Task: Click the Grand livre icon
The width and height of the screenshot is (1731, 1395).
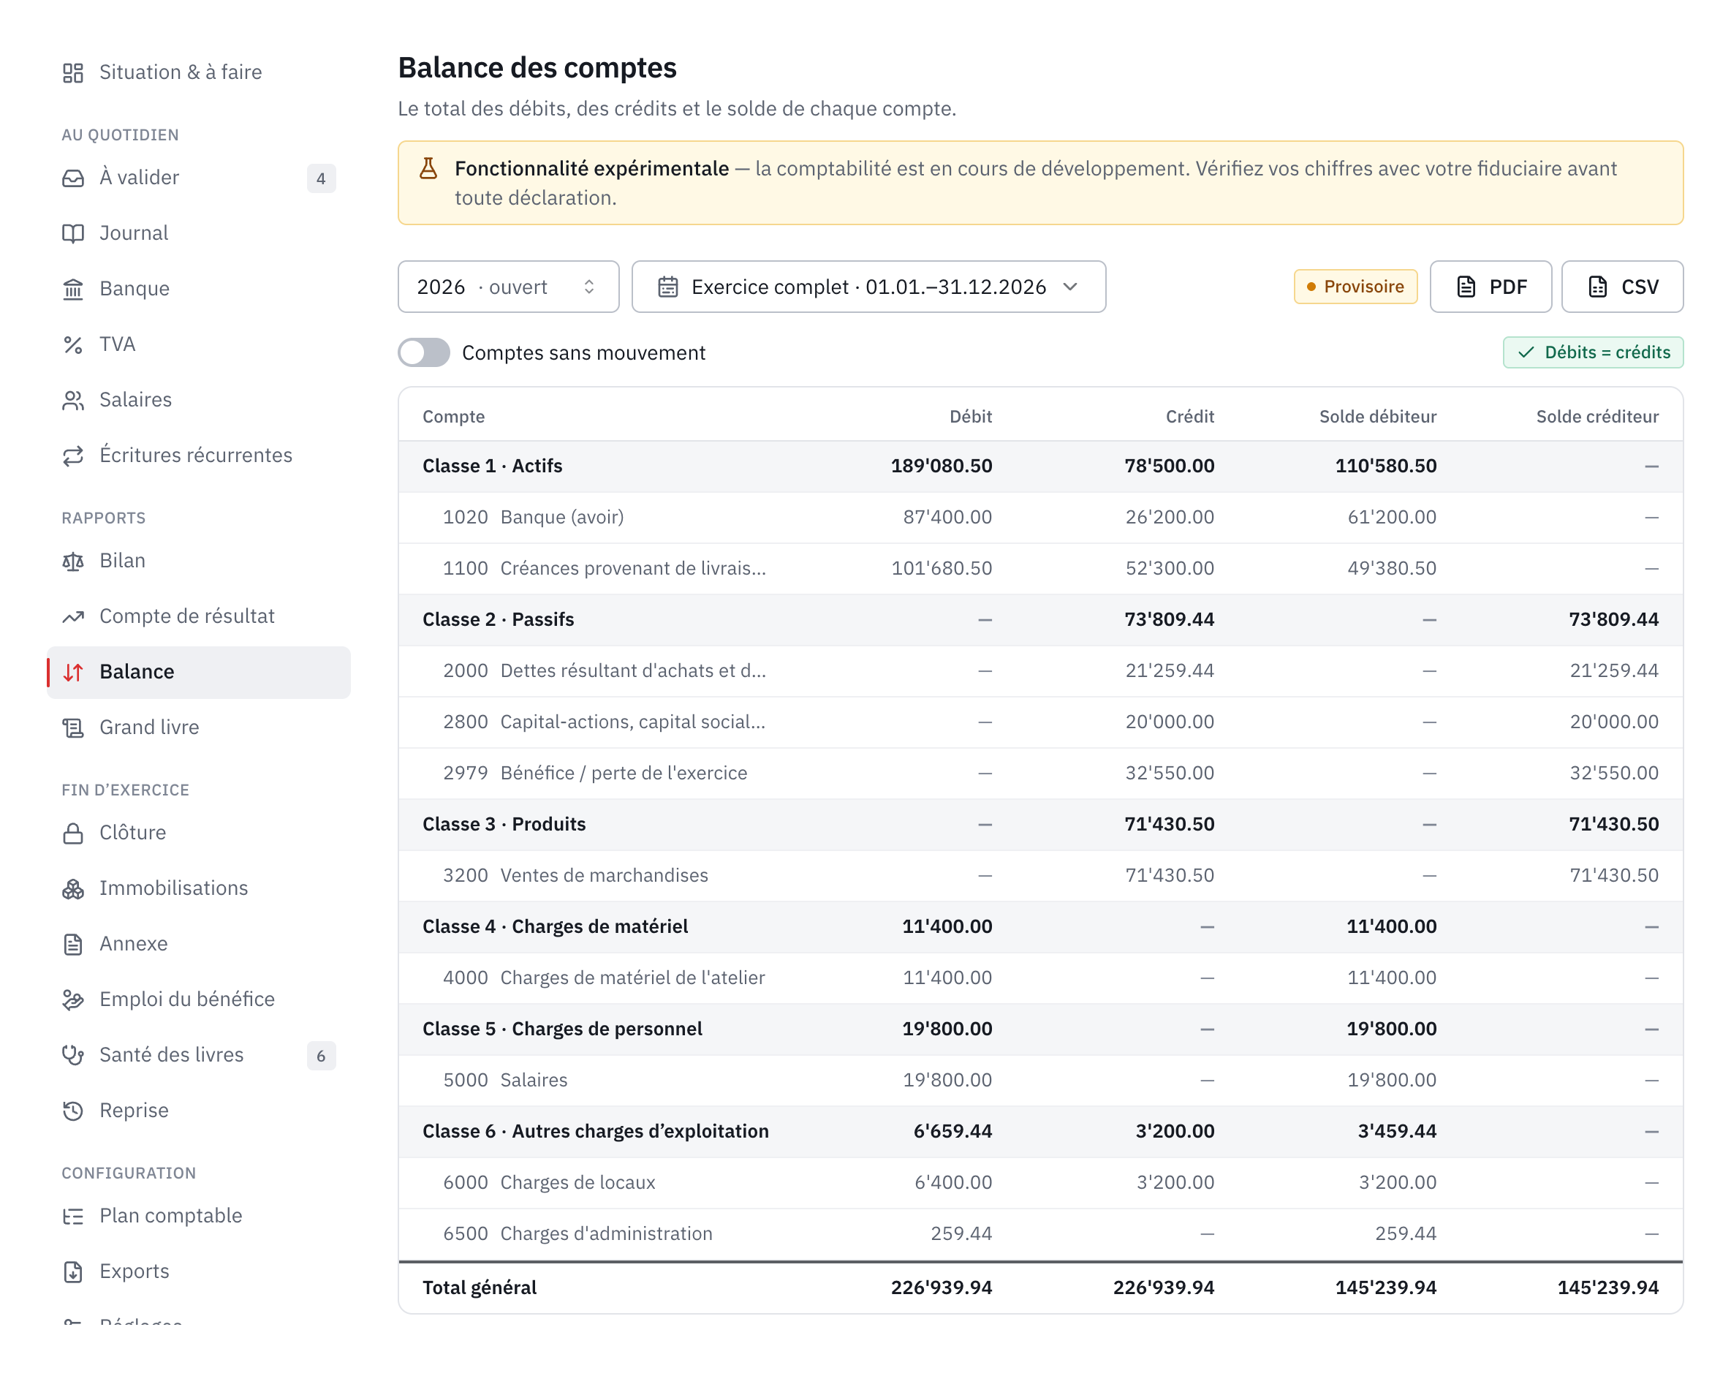Action: [x=73, y=727]
